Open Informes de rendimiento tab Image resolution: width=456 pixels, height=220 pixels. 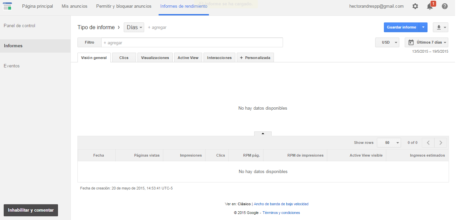coord(184,6)
